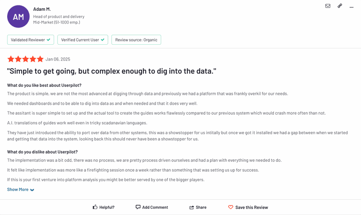This screenshot has width=361, height=215.
Task: Click the review title headline
Action: click(111, 71)
